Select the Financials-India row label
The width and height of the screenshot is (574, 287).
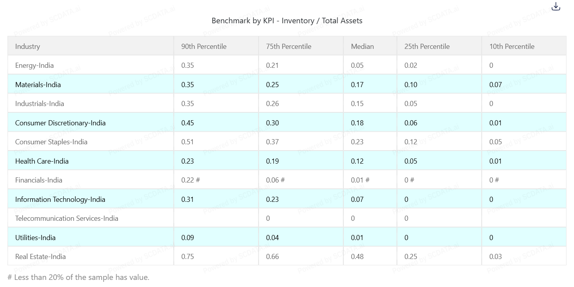[39, 180]
